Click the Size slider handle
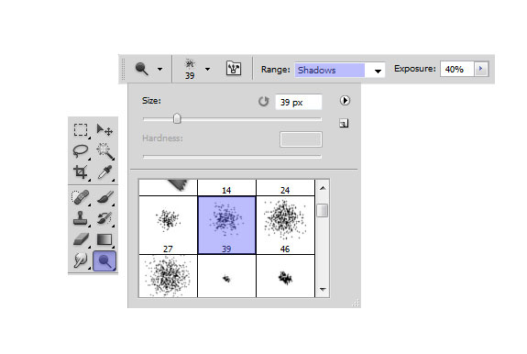This screenshot has height=354, width=527. pyautogui.click(x=177, y=118)
